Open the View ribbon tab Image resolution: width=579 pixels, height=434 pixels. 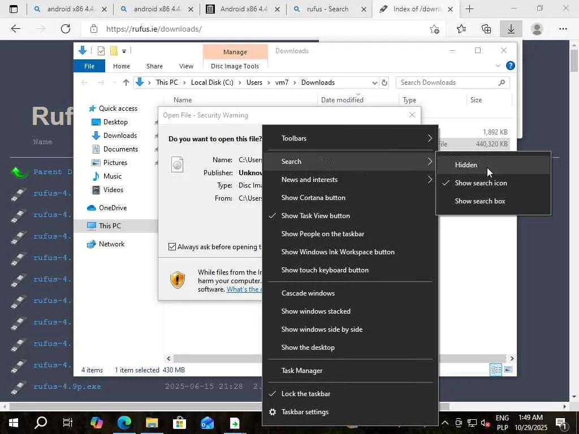(186, 66)
